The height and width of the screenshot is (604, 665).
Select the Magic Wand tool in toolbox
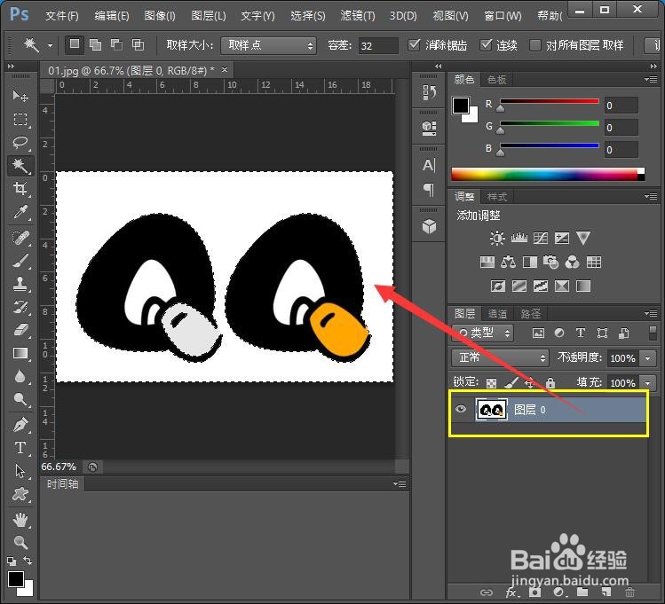(20, 165)
